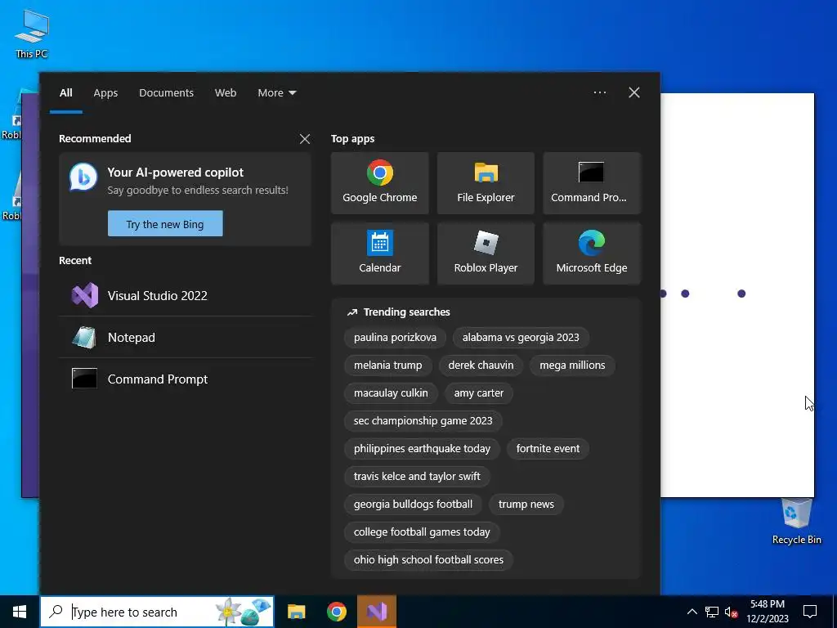The image size is (837, 628).
Task: Switch to Visual Studio on the taskbar
Action: [x=377, y=612]
